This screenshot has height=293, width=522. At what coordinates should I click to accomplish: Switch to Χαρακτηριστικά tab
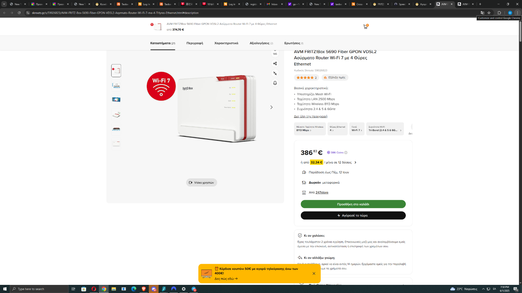pyautogui.click(x=226, y=43)
